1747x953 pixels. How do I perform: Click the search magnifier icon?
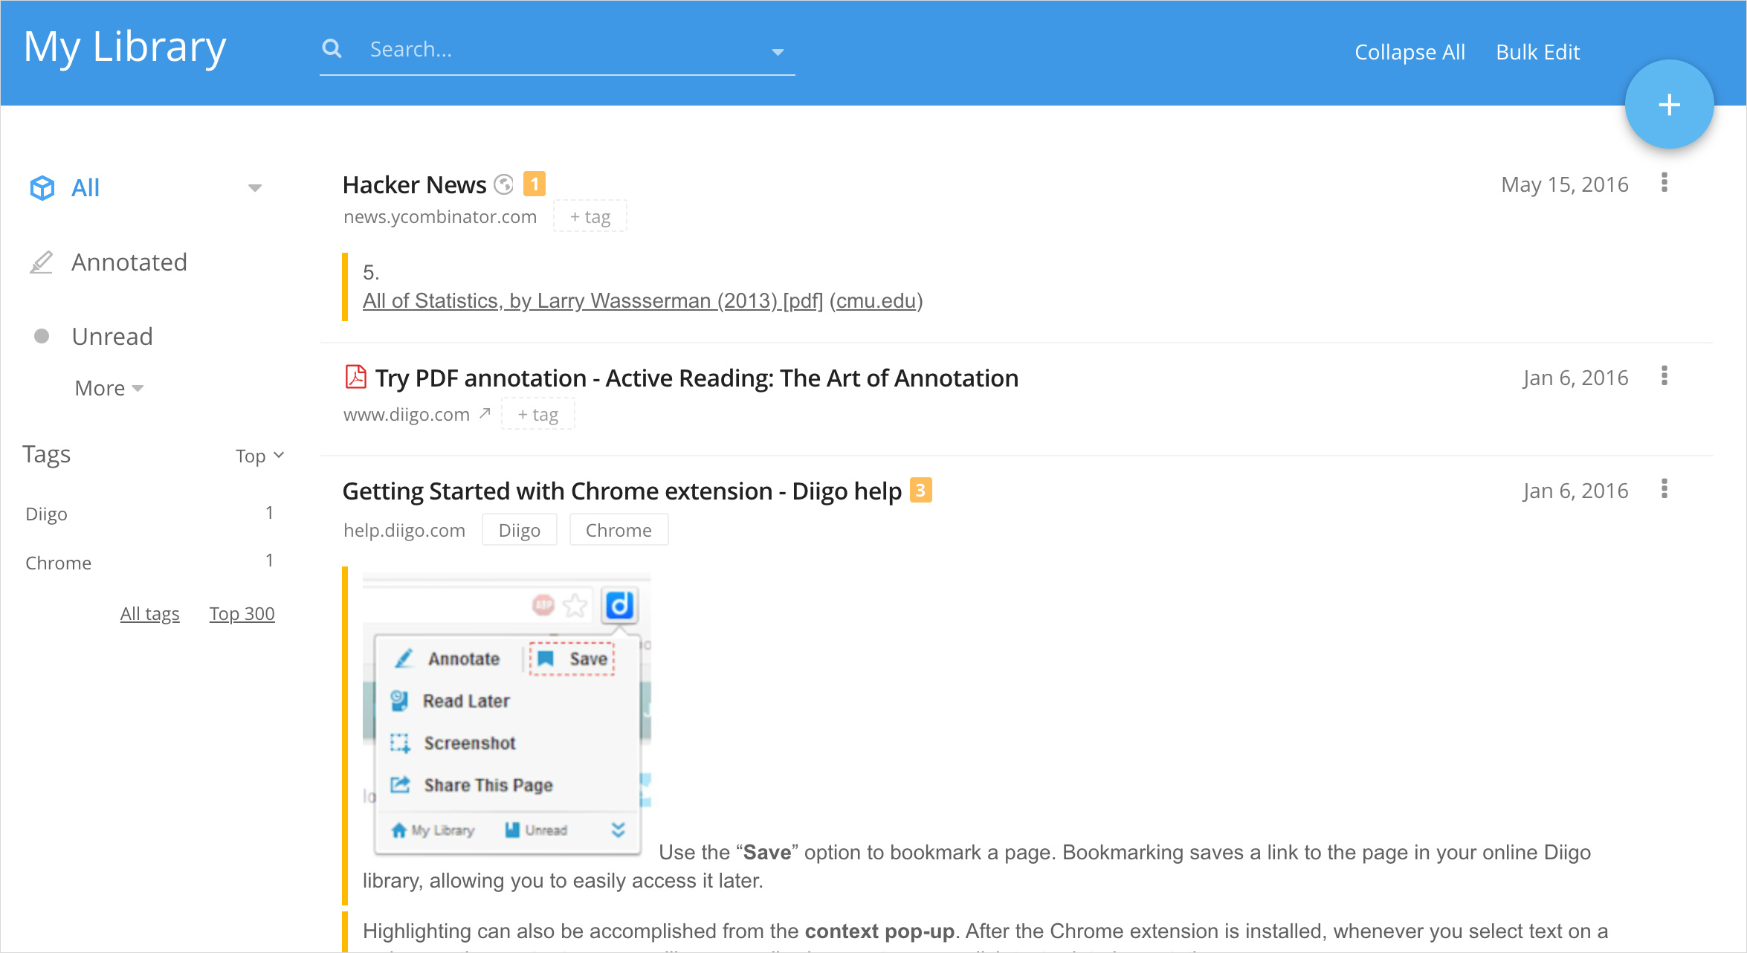pos(332,49)
